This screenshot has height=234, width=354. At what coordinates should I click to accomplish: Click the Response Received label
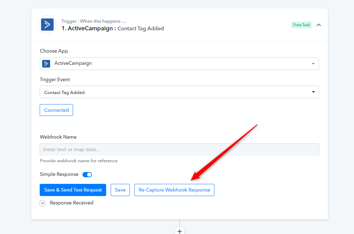click(x=72, y=203)
